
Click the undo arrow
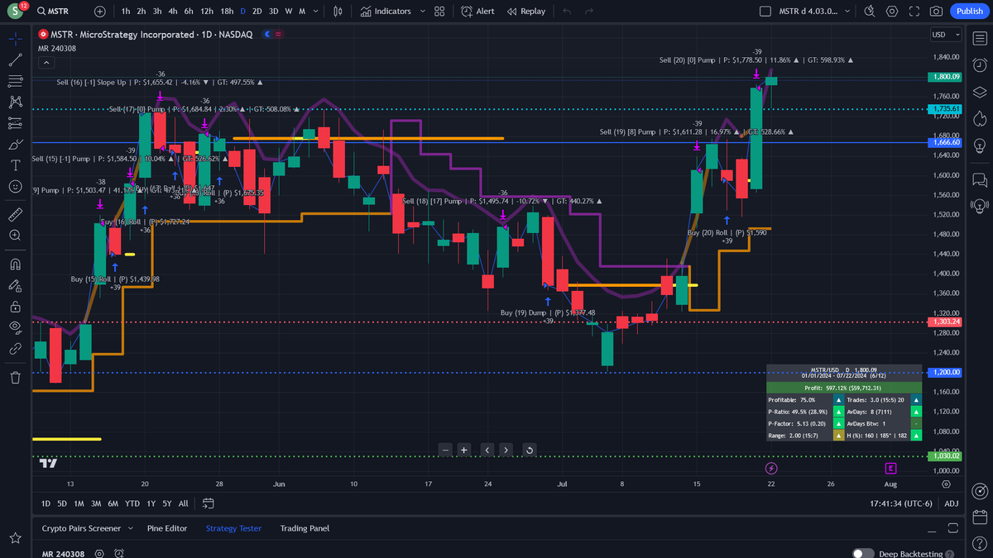click(x=567, y=12)
